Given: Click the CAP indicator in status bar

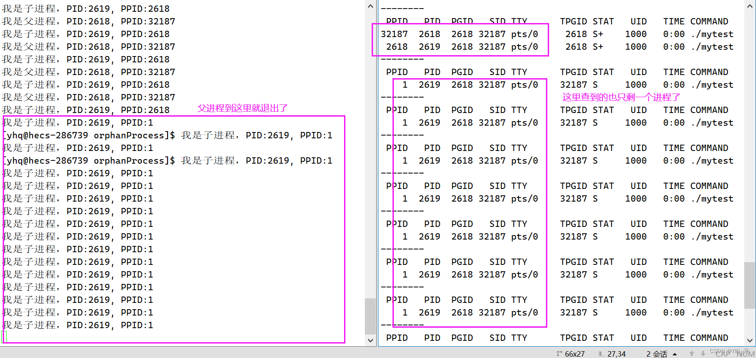Looking at the screenshot, I should tap(724, 354).
